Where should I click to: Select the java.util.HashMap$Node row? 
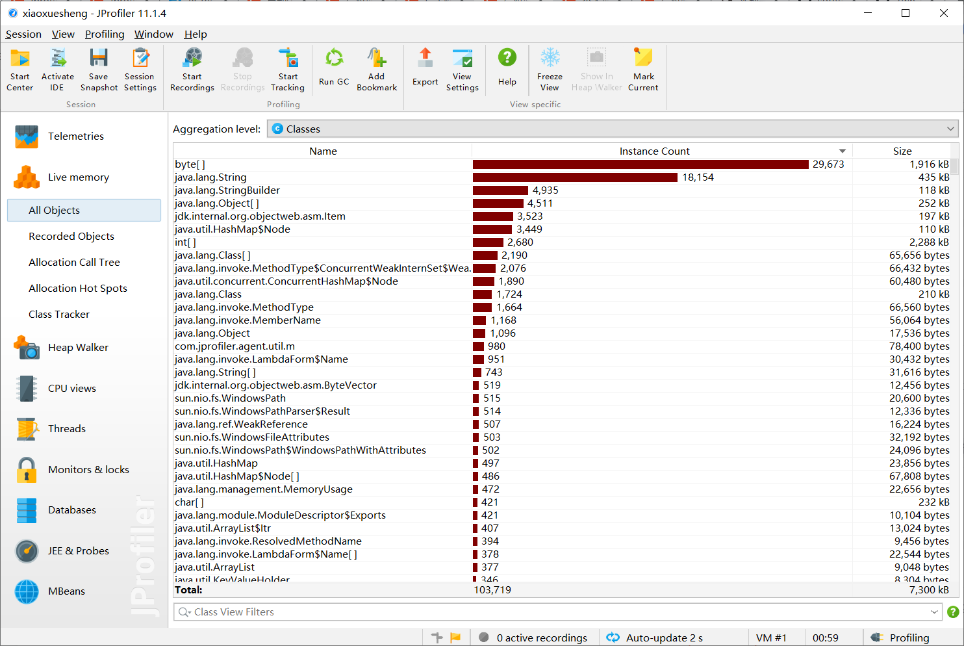(x=562, y=229)
